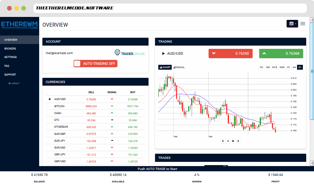Zoom in the chart with plus
The width and height of the screenshot is (314, 184).
point(233,141)
